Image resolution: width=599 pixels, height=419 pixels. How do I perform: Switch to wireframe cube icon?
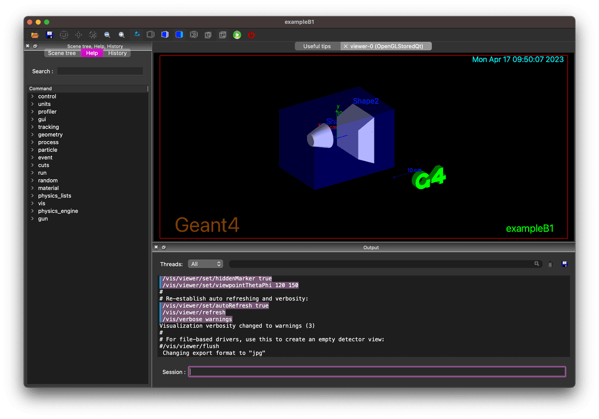[194, 35]
